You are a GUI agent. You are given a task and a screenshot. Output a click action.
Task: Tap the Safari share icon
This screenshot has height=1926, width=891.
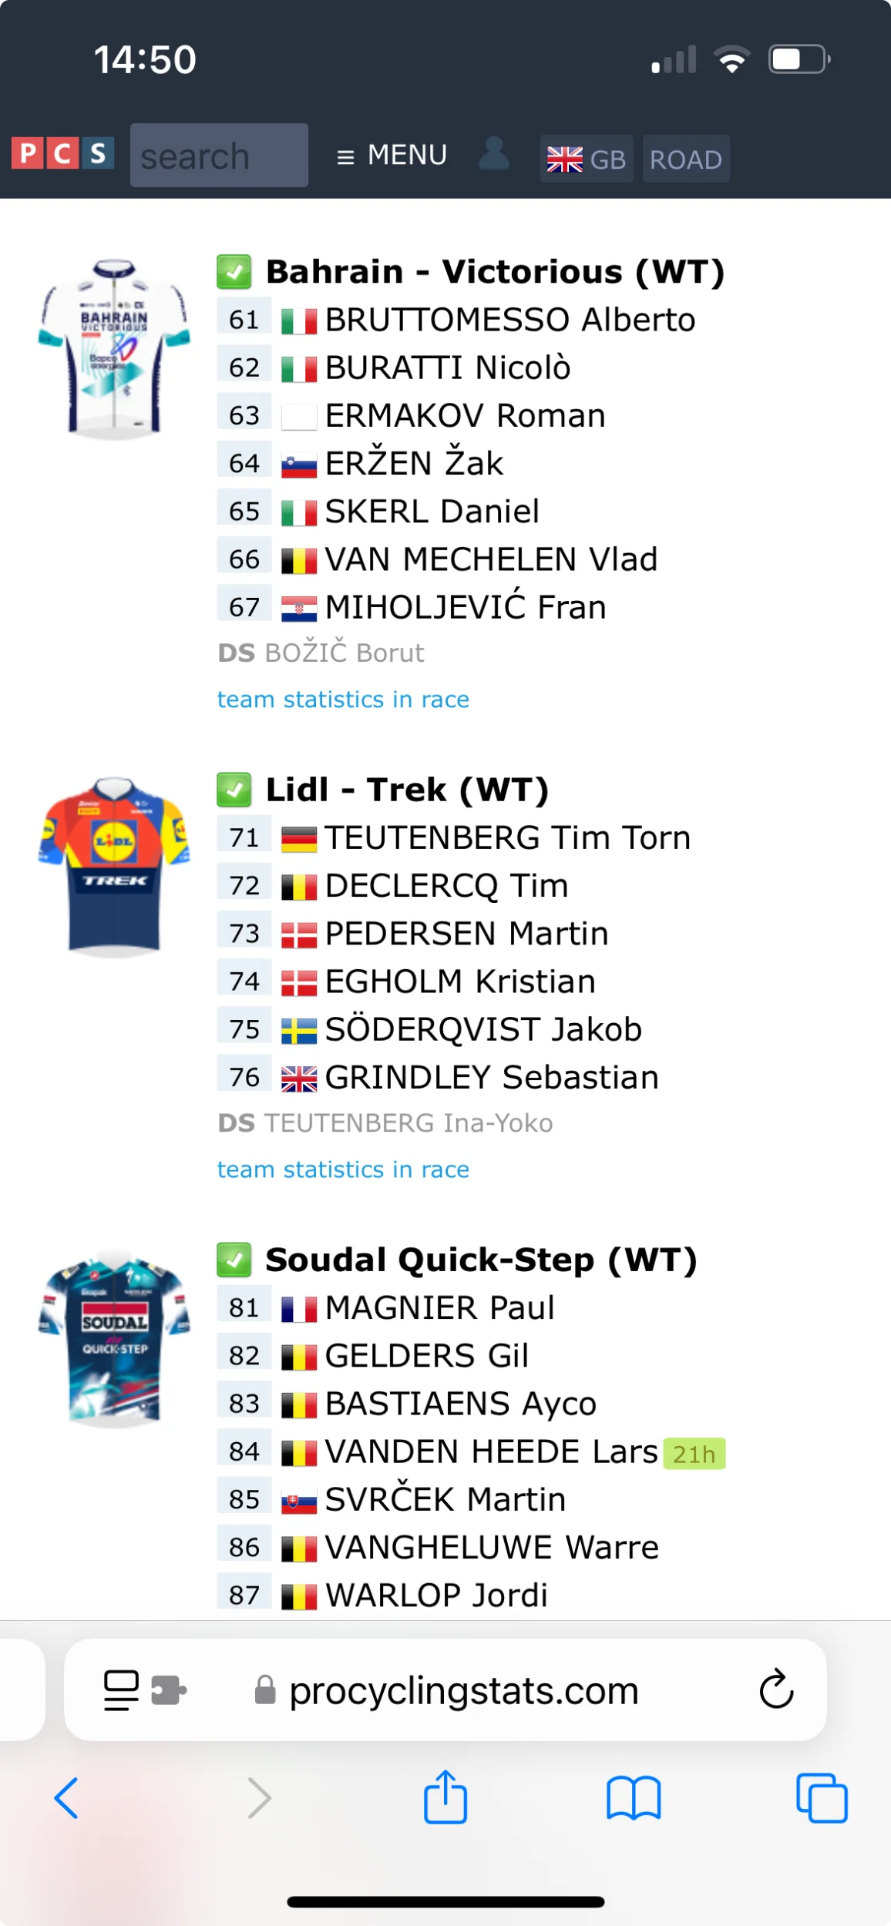[445, 1798]
